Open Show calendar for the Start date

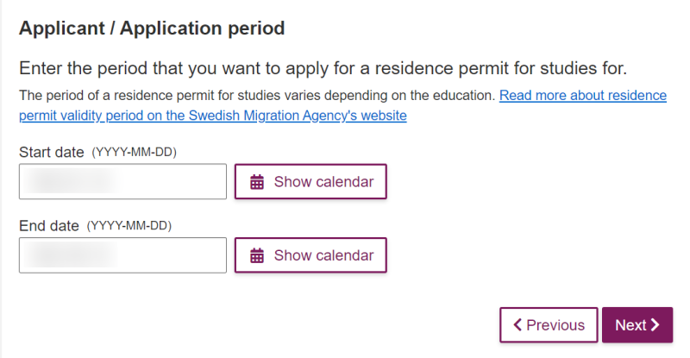click(310, 181)
